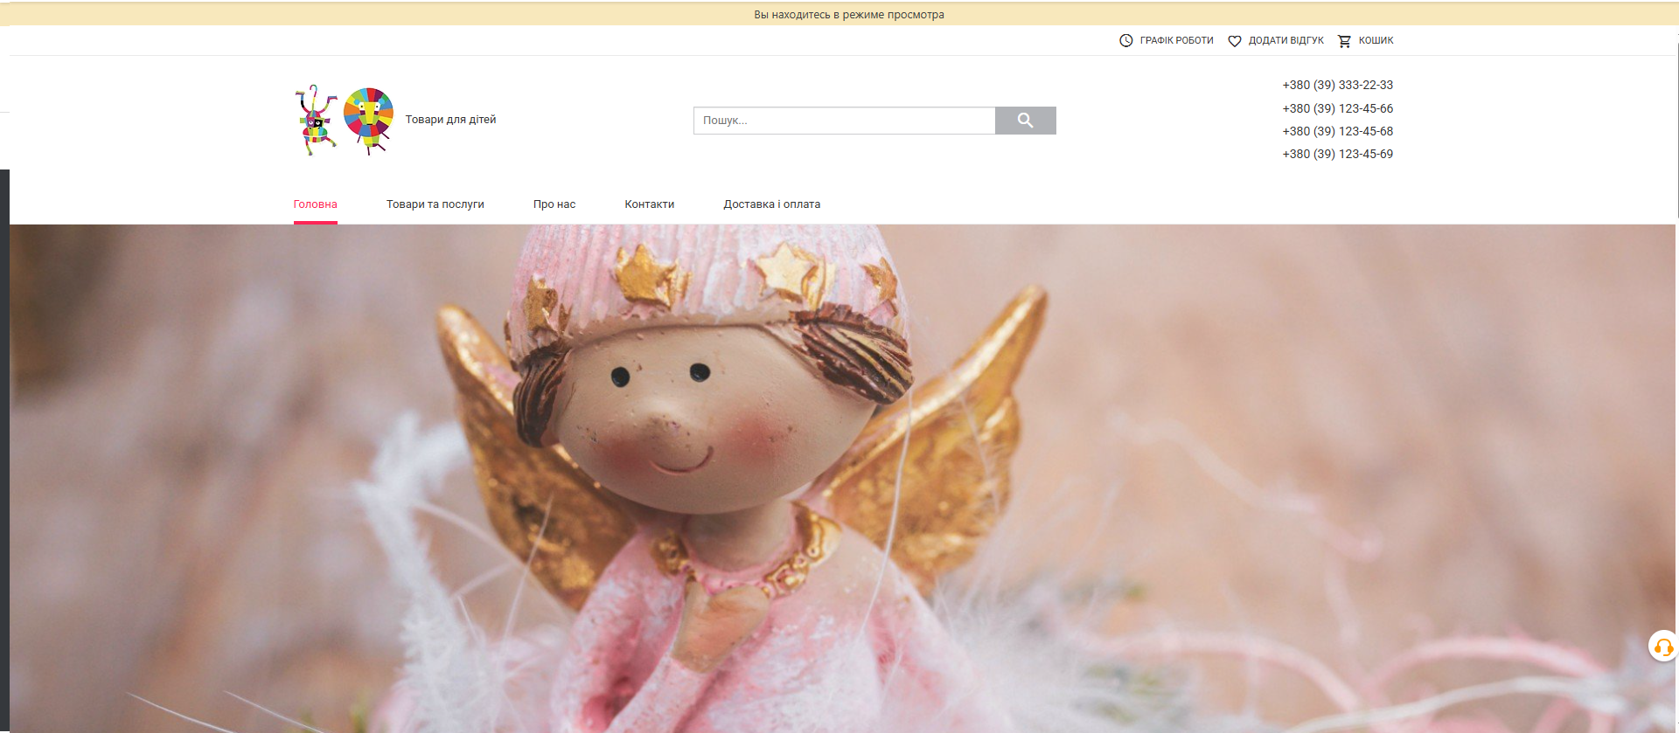Open the shopping cart icon
1679x733 pixels.
(x=1344, y=41)
